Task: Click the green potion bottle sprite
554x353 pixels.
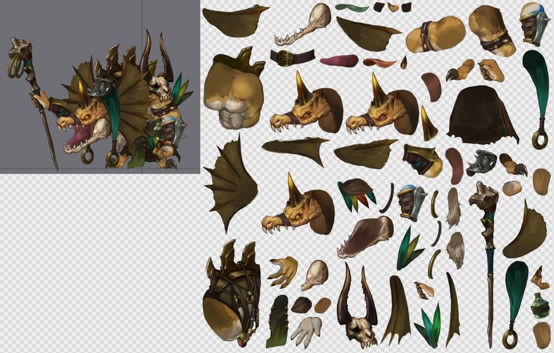Action: 540,306
